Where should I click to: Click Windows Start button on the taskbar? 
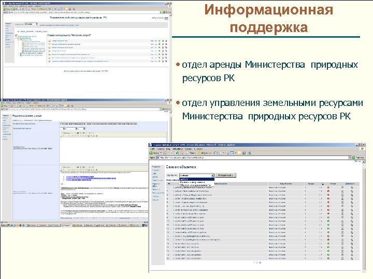(4, 225)
